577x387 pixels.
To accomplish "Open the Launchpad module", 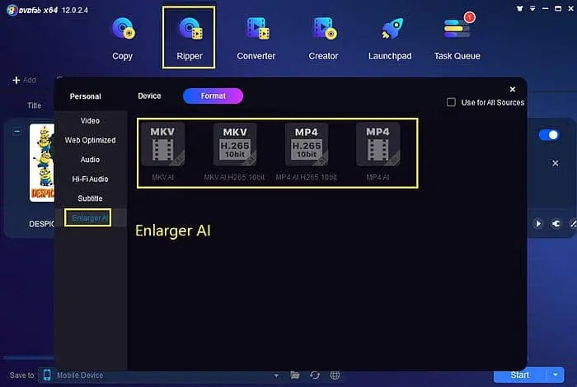I will point(390,38).
